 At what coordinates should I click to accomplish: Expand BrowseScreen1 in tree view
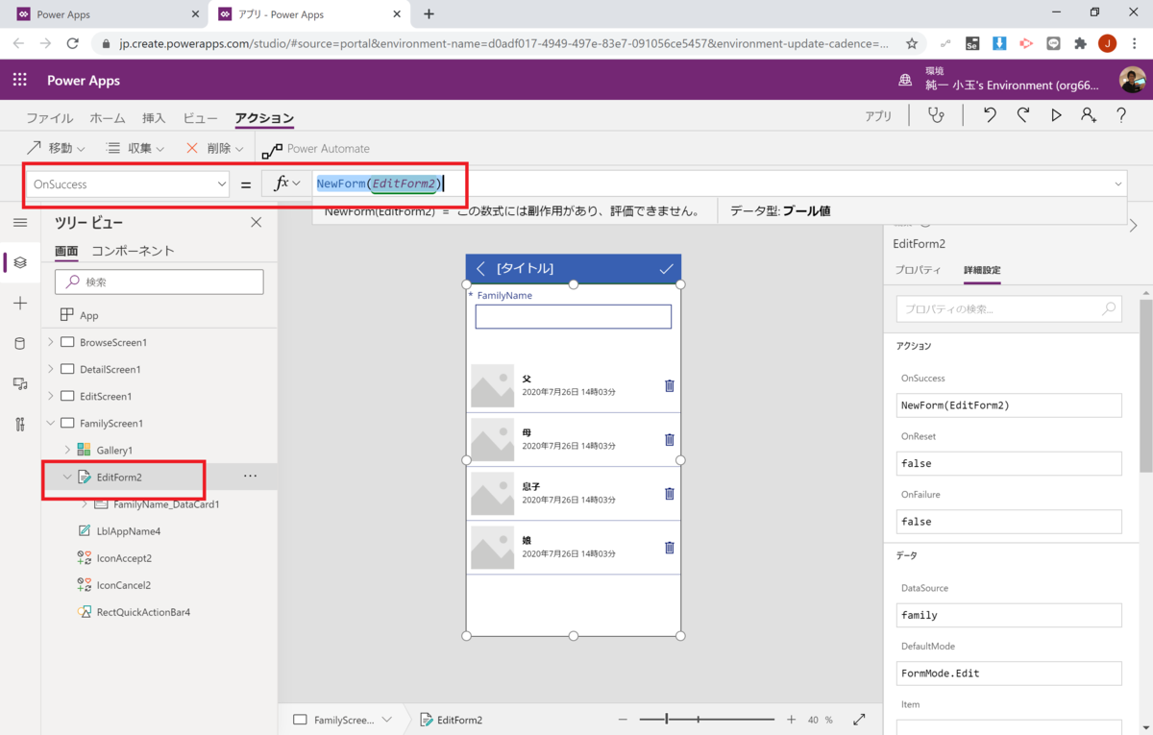point(51,342)
